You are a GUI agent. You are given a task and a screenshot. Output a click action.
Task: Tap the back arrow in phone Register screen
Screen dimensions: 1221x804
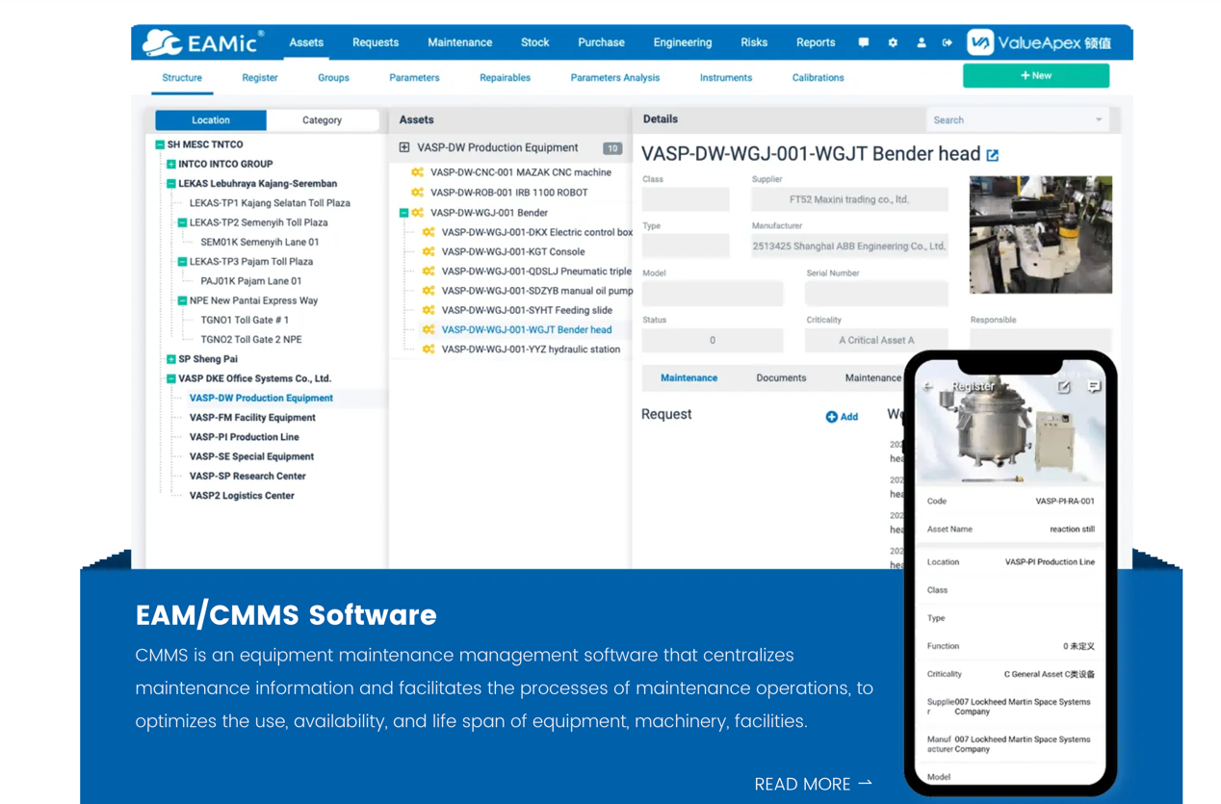[928, 386]
